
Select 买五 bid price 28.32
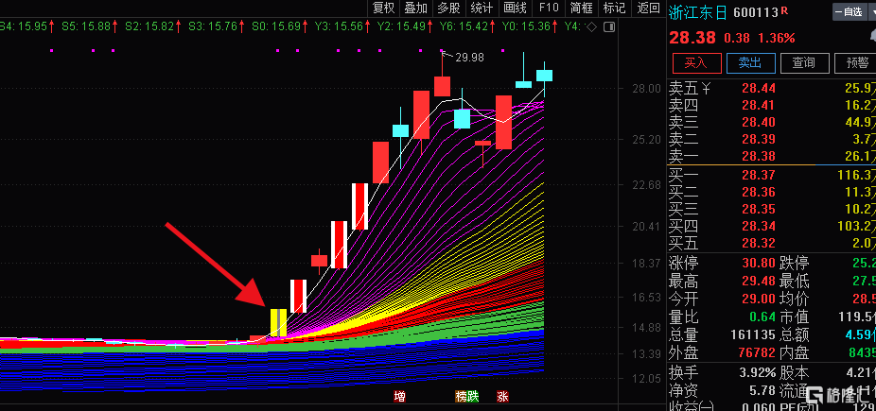(x=759, y=244)
